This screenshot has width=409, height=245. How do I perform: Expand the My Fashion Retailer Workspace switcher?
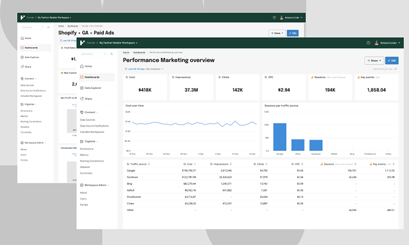tap(119, 43)
